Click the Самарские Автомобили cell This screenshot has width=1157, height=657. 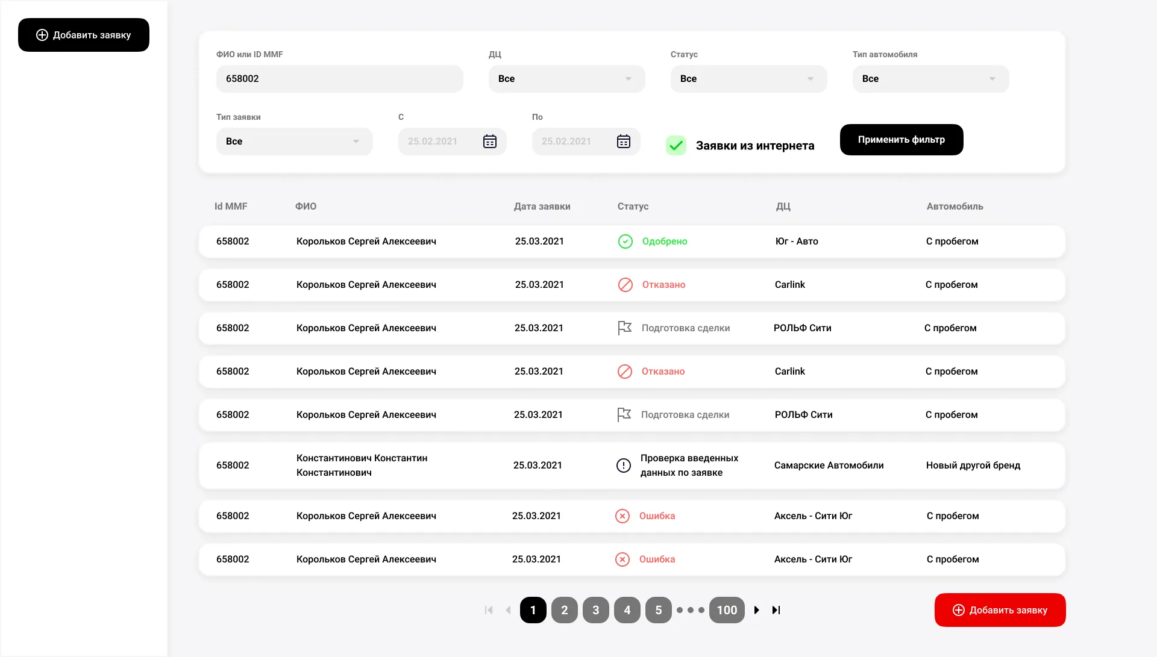829,466
